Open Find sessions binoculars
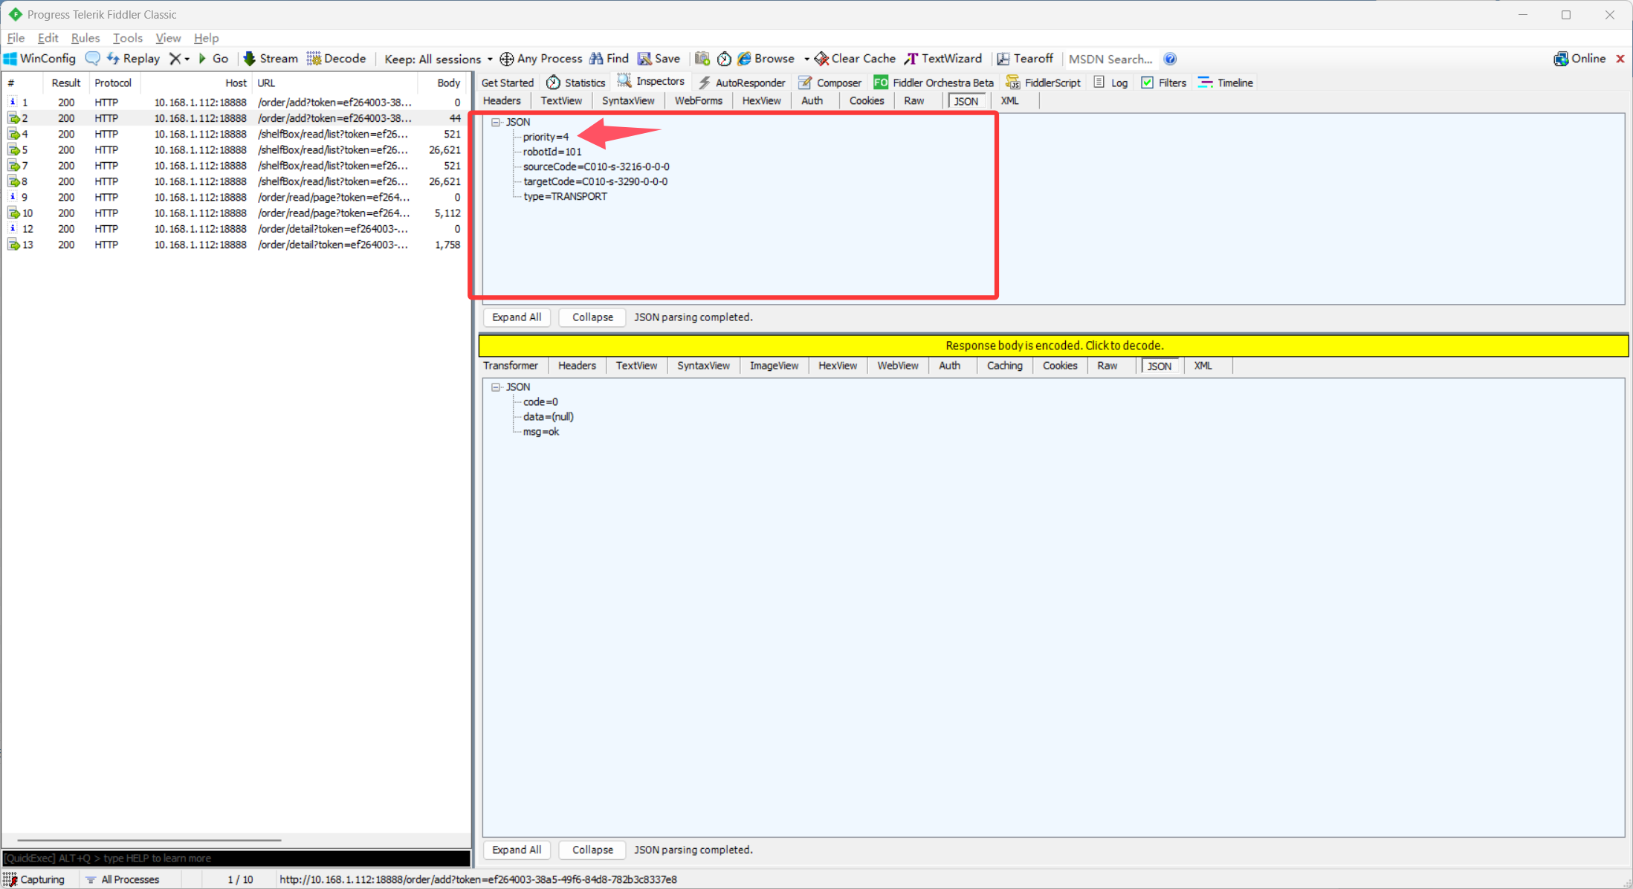1633x889 pixels. coord(609,59)
